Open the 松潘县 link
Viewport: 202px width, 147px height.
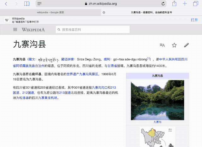[24, 98]
